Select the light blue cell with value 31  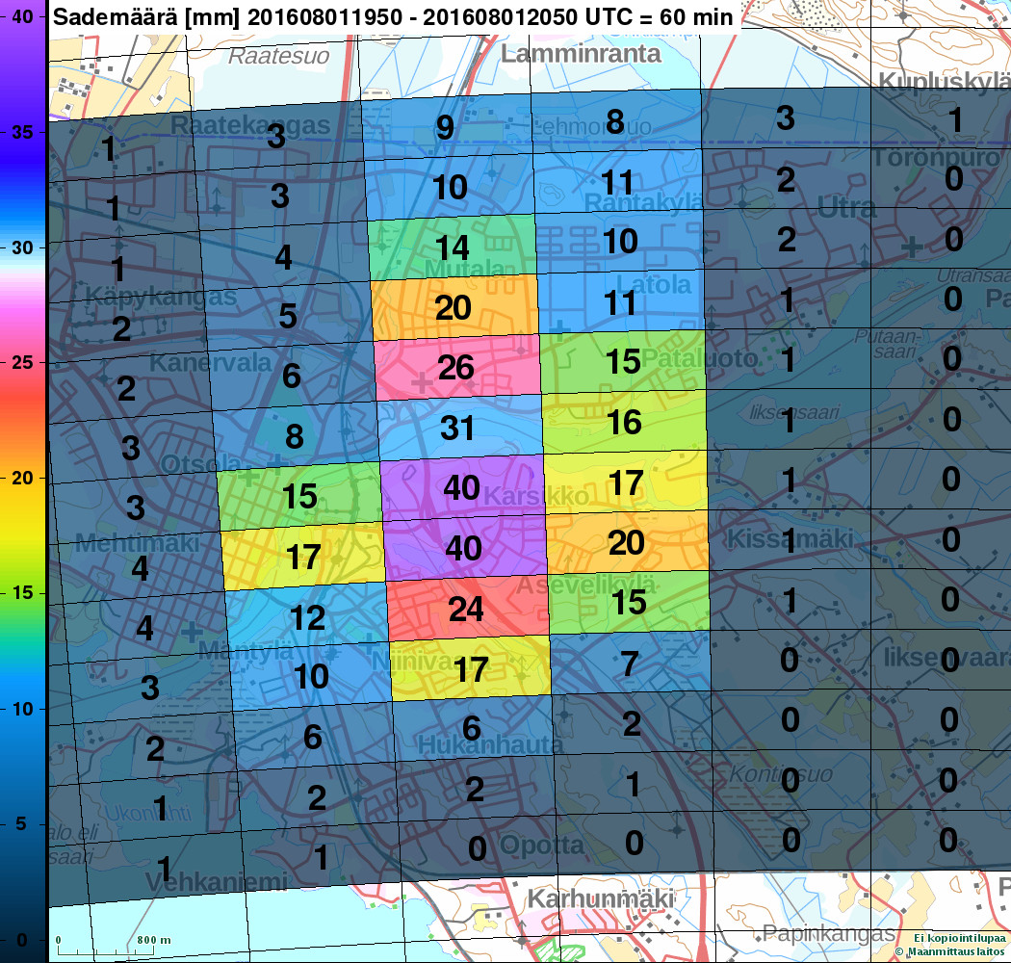click(458, 427)
